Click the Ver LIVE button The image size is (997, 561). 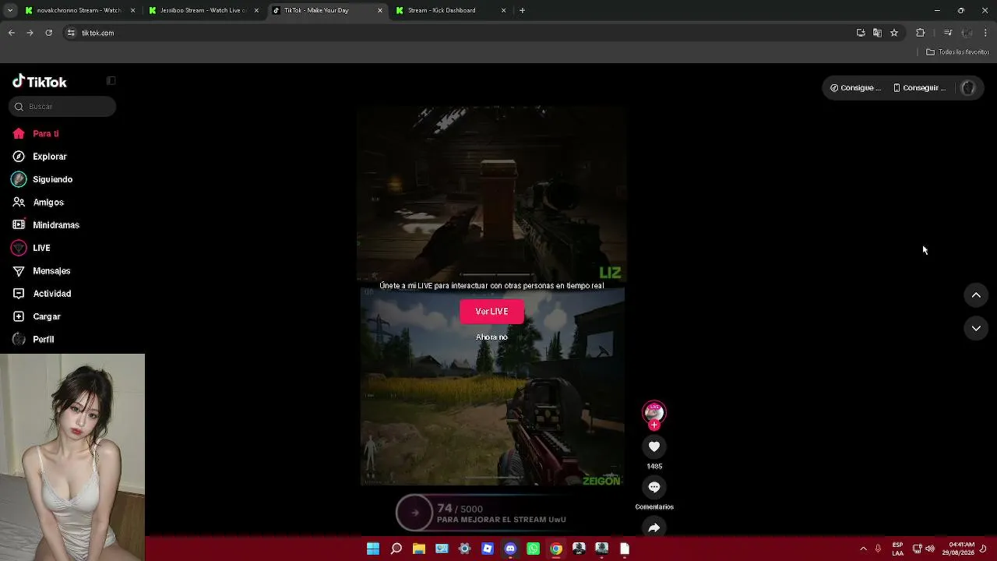pos(491,312)
